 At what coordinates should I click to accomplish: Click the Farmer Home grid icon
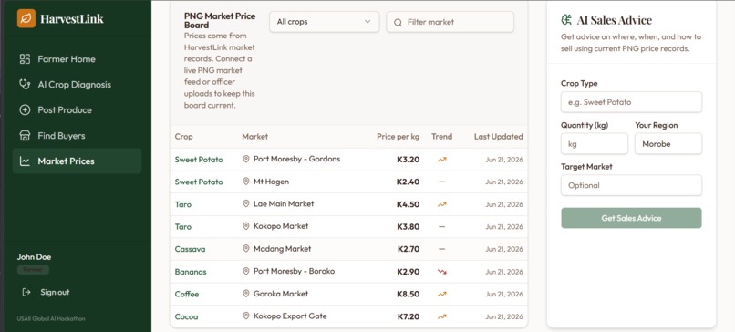coord(25,59)
